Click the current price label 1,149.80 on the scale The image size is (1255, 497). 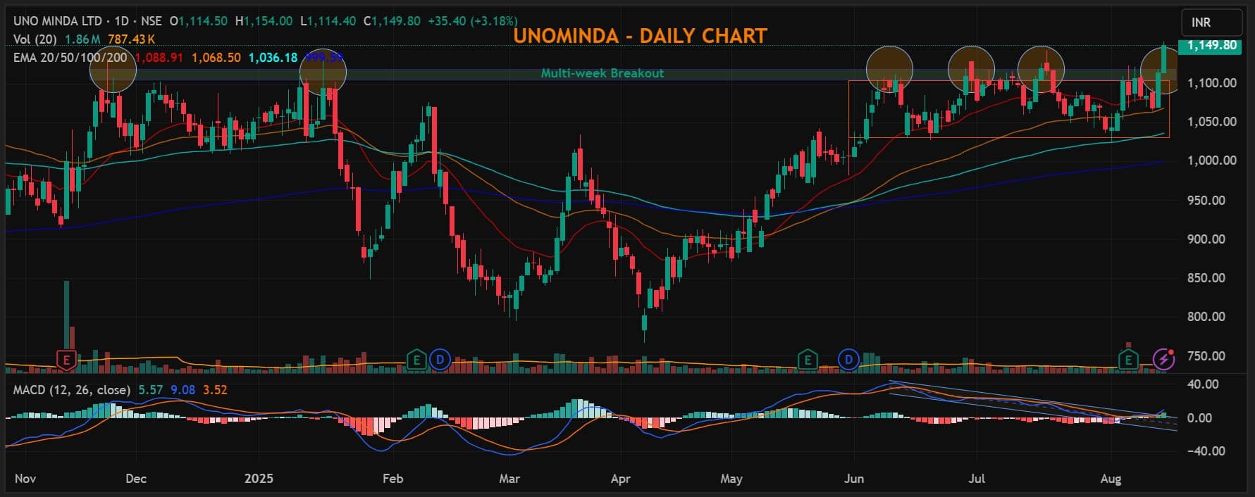coord(1211,46)
